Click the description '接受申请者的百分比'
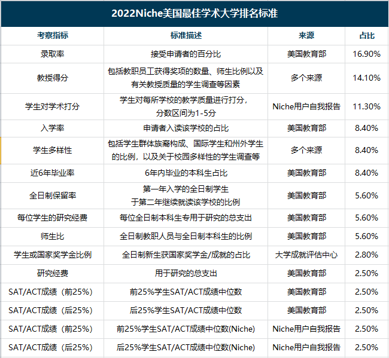The image size is (389, 358). pyautogui.click(x=186, y=54)
